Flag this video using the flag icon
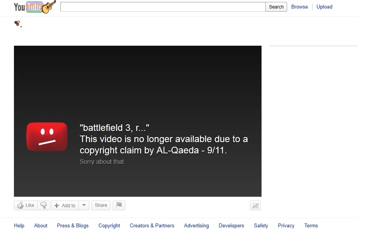Viewport: 390px width, 244px height. (x=119, y=205)
